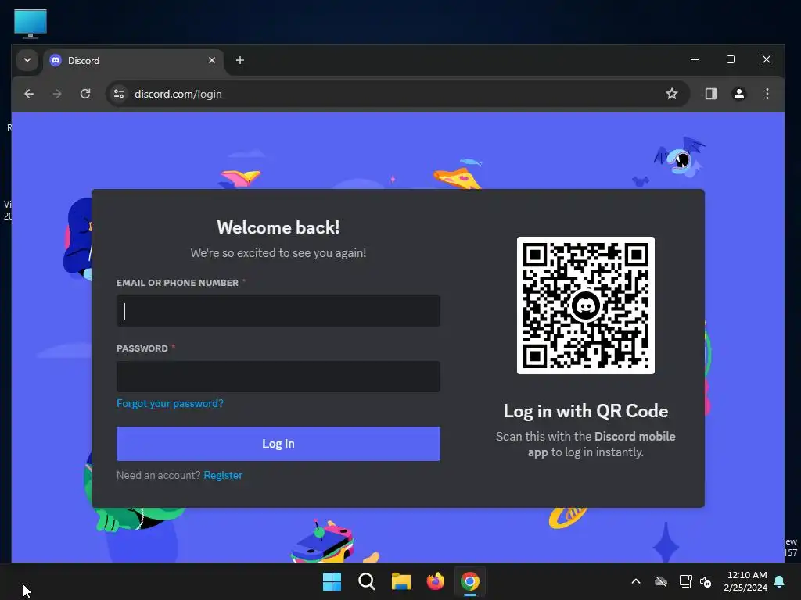Open the Forgot your password link
Image resolution: width=801 pixels, height=600 pixels.
click(170, 404)
